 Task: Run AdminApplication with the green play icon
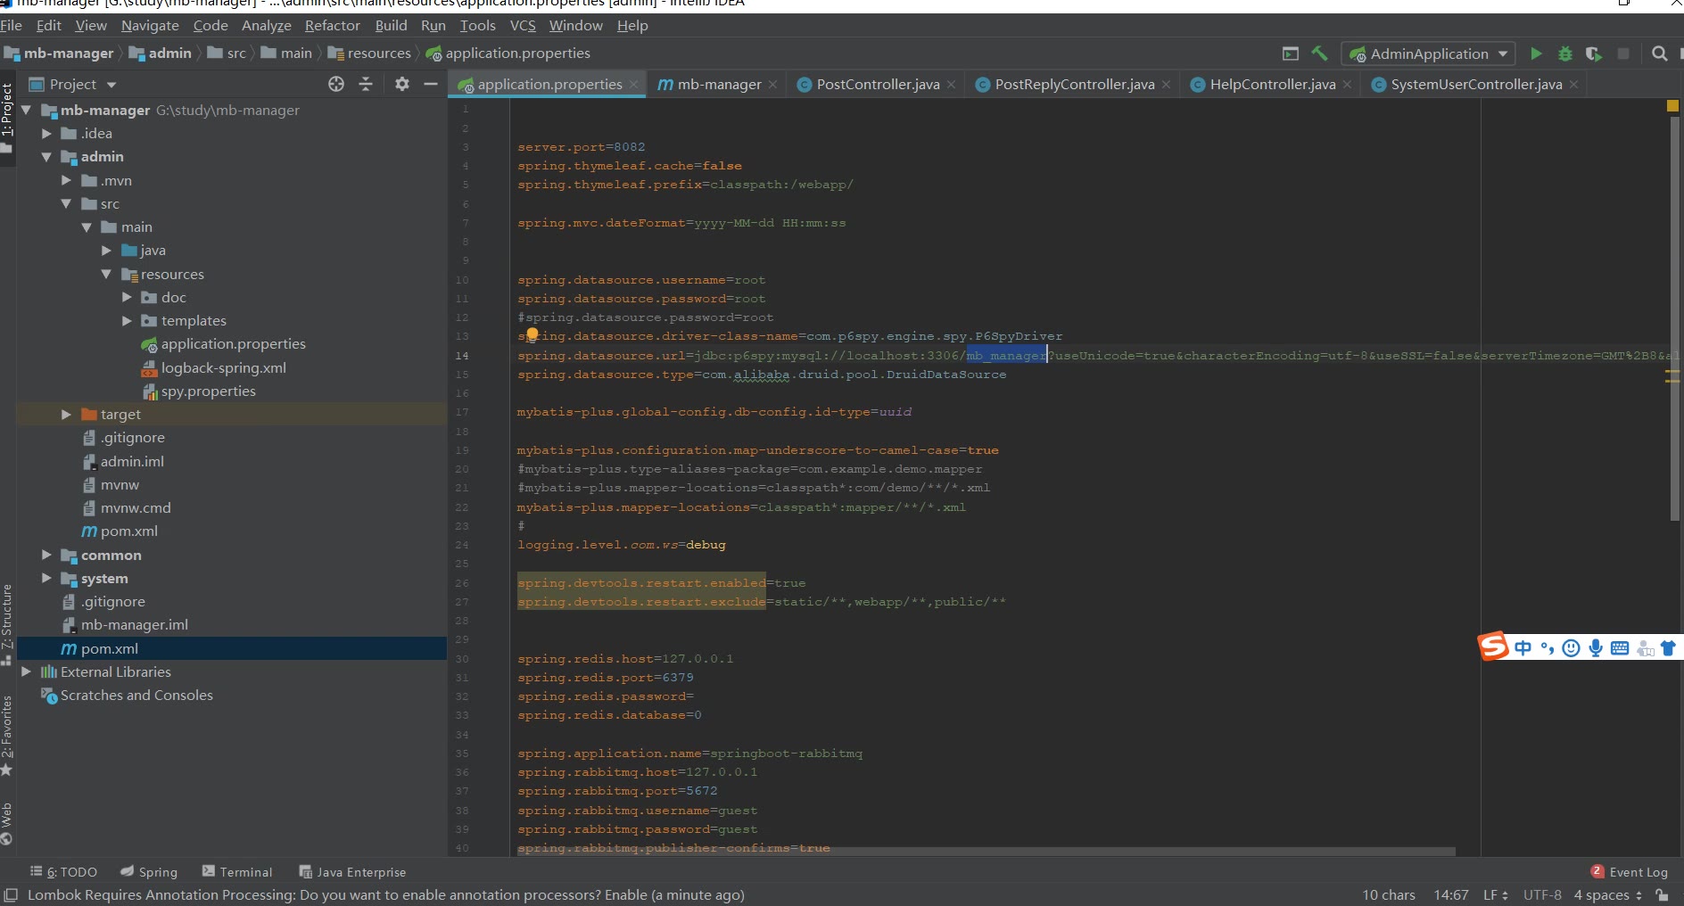pos(1536,54)
